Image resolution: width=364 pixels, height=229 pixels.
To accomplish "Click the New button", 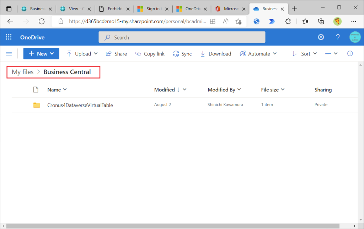I will click(x=41, y=54).
